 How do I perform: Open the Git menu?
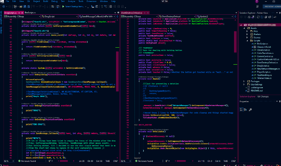point(29,1)
